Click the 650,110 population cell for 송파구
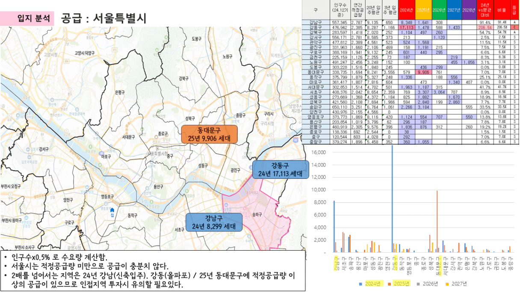The image size is (520, 292). (340, 107)
